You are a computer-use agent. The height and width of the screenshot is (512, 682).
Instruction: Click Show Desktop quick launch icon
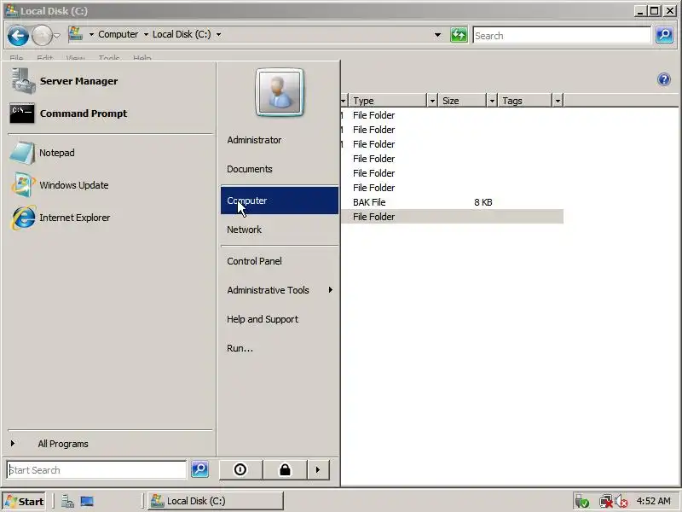[87, 502]
